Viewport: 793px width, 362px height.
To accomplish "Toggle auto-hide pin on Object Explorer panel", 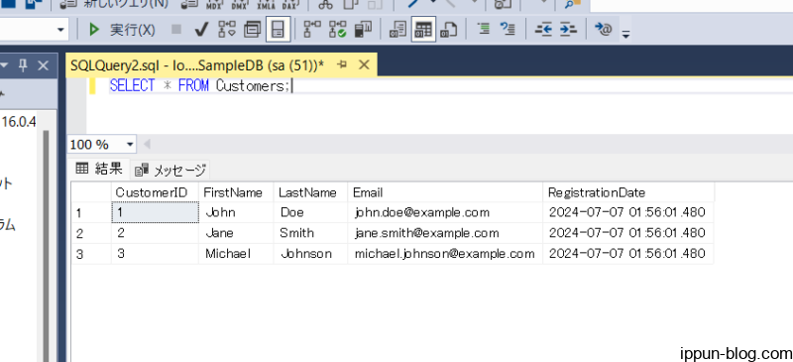I will [23, 65].
